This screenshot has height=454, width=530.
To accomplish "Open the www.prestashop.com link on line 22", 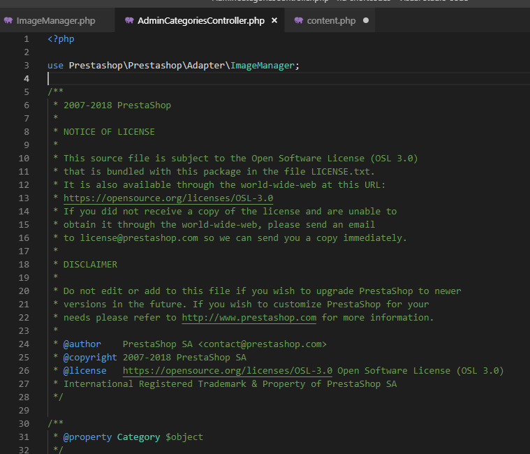I will pyautogui.click(x=249, y=318).
